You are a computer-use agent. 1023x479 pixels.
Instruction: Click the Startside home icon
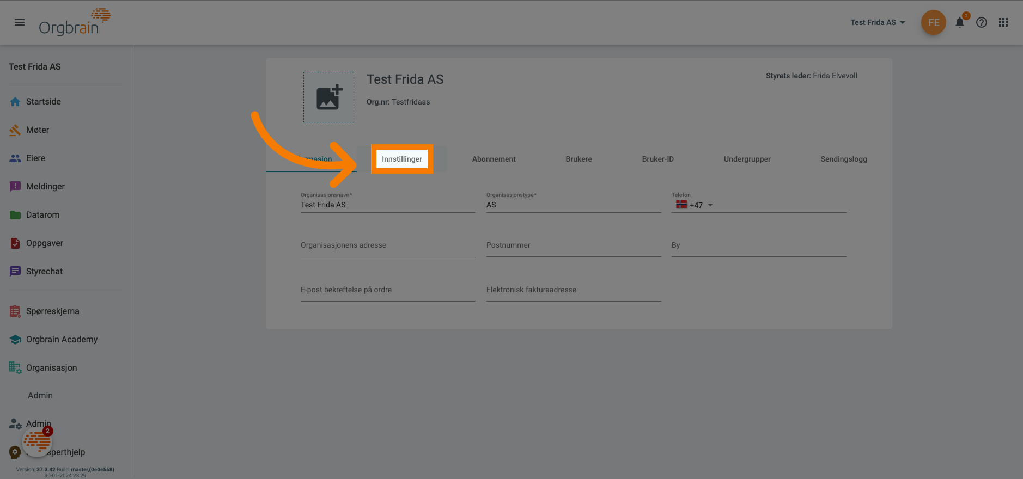pyautogui.click(x=15, y=102)
